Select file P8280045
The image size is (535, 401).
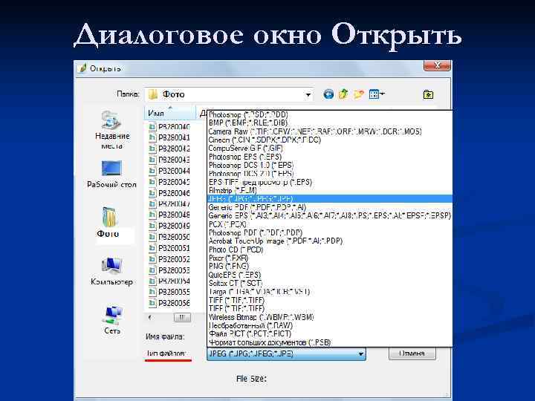coord(169,182)
